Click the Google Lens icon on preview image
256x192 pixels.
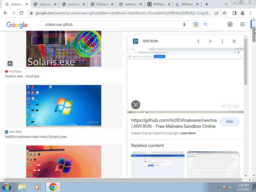[x=136, y=105]
